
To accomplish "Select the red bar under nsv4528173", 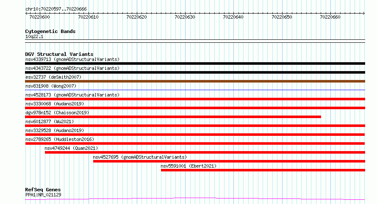I will coord(195,99).
